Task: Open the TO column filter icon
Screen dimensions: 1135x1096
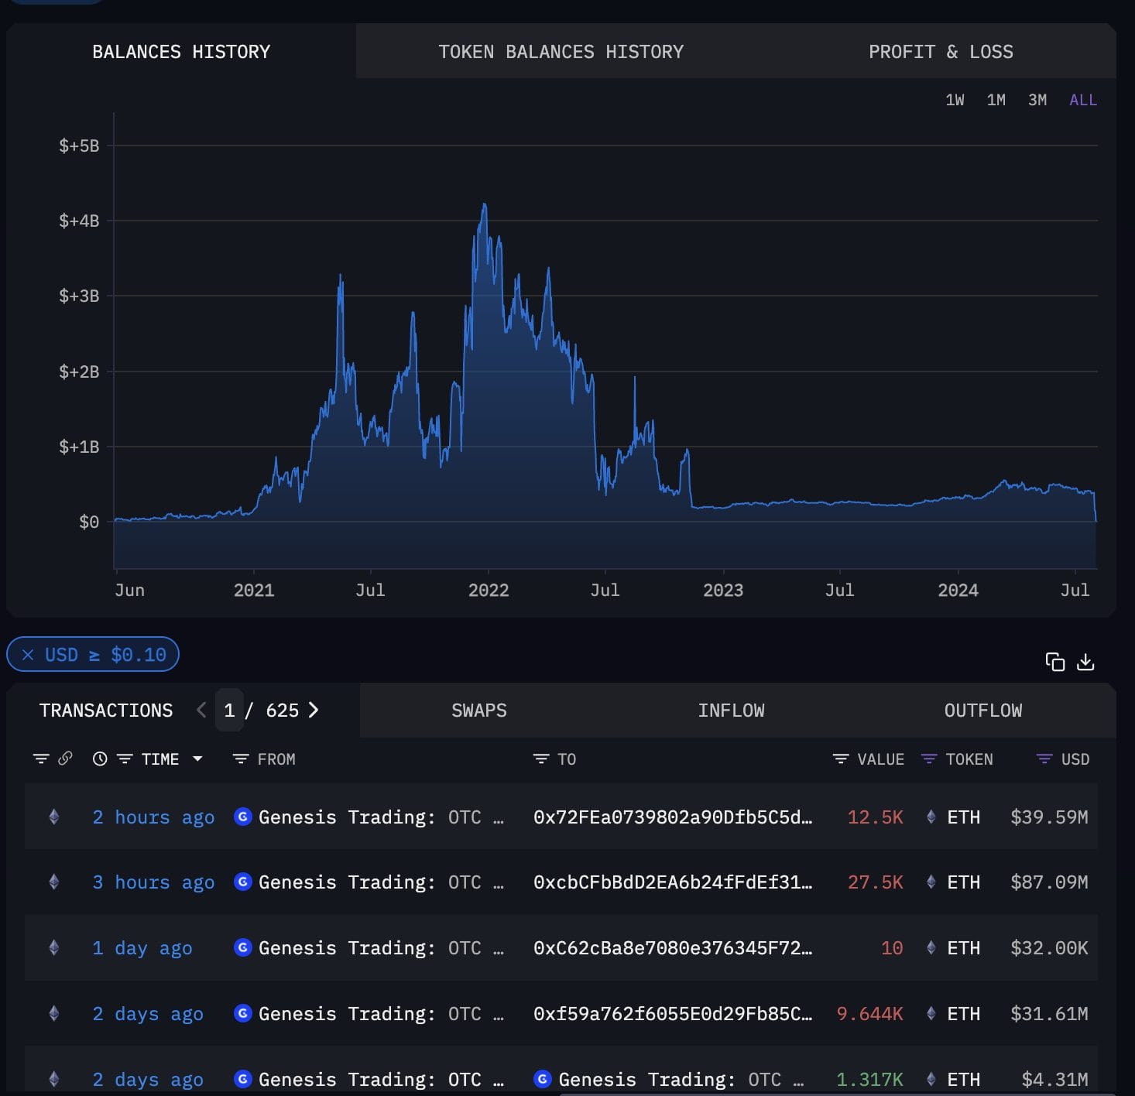Action: 541,759
